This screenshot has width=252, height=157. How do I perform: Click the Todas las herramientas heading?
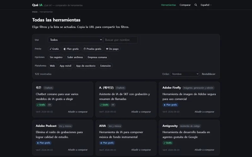point(56,20)
